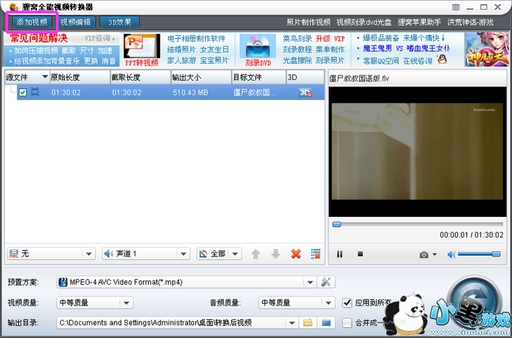Toggle the 应用到所有 checkbox
The image size is (512, 338).
347,303
